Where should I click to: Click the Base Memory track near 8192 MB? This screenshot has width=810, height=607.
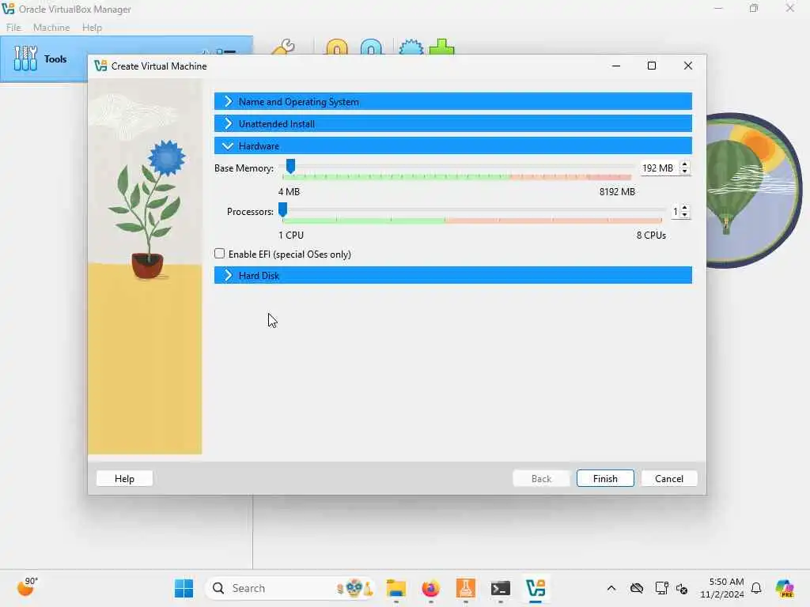coord(627,167)
